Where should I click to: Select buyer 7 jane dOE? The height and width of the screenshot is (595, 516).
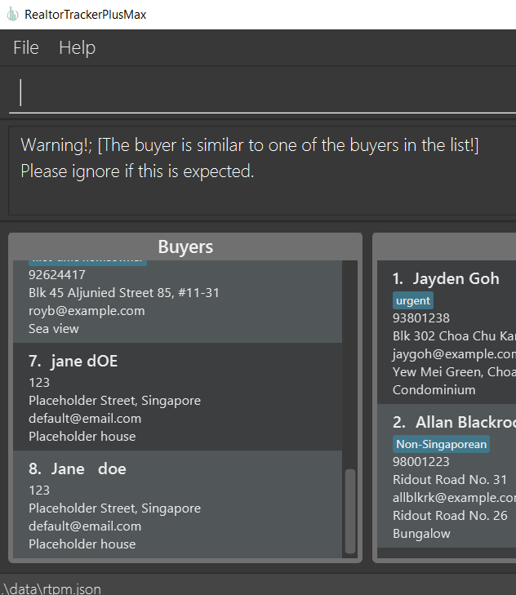click(178, 397)
